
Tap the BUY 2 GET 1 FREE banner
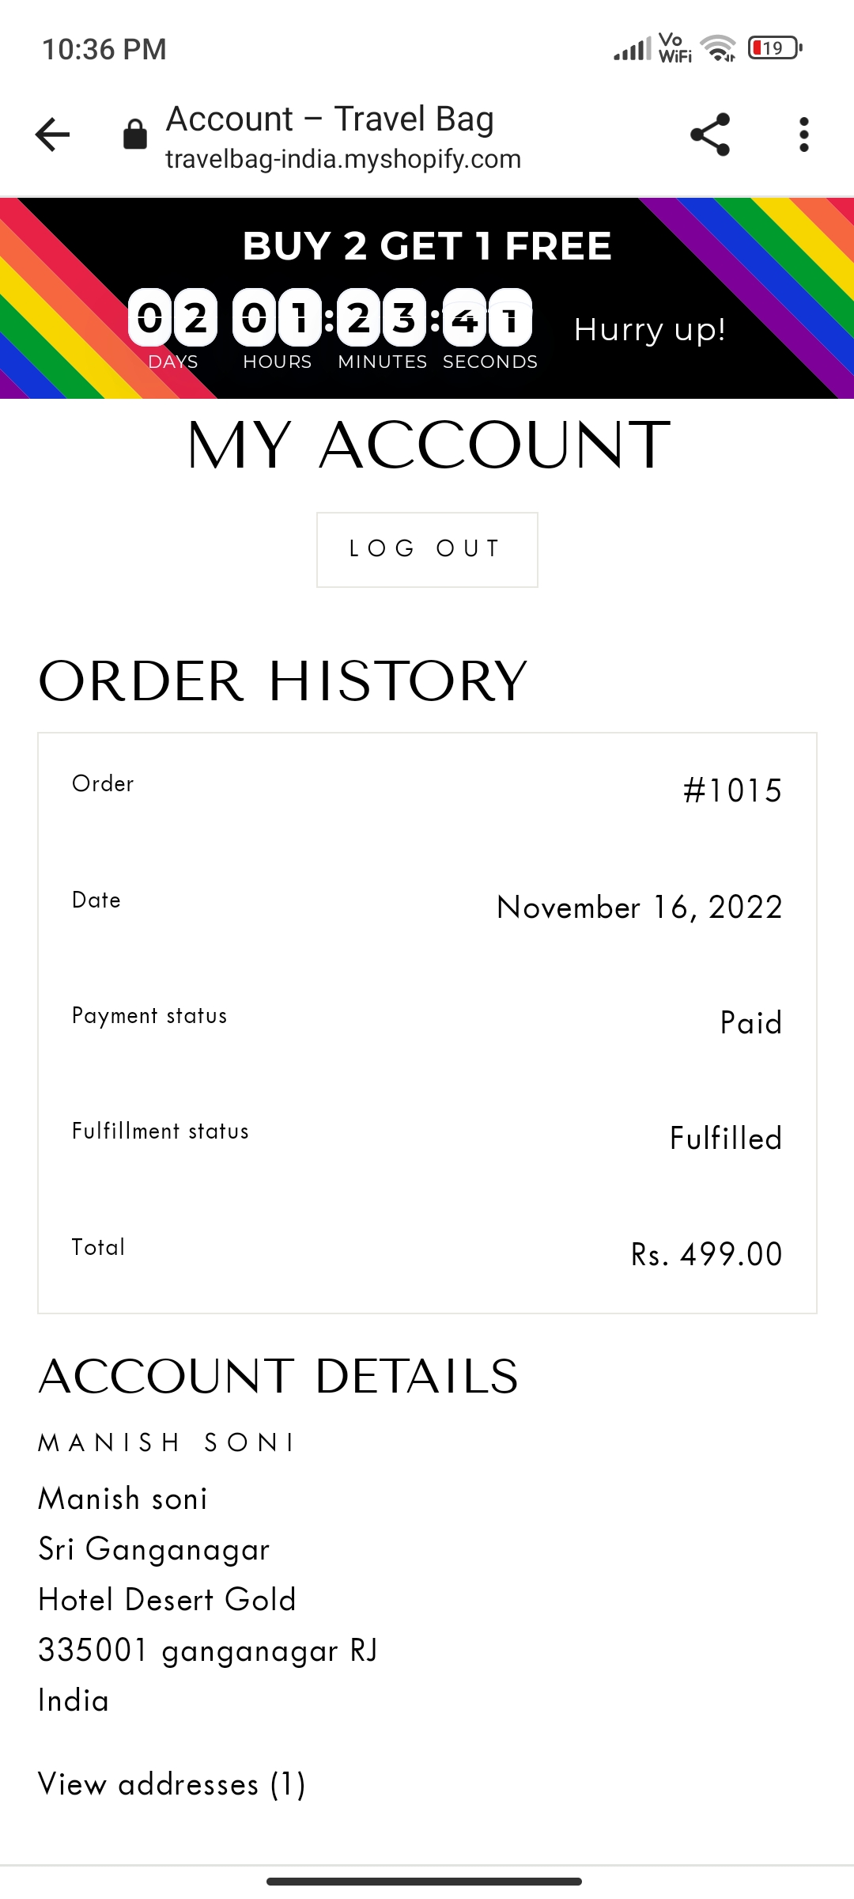tap(427, 246)
